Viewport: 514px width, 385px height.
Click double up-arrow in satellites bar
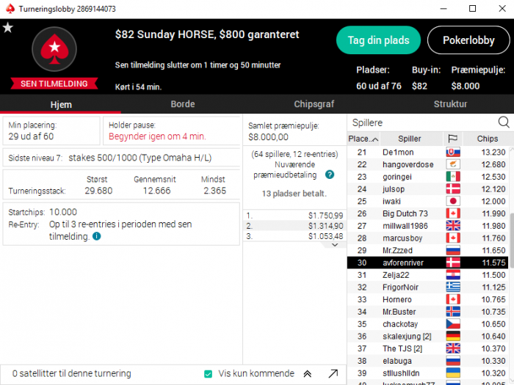(308, 373)
